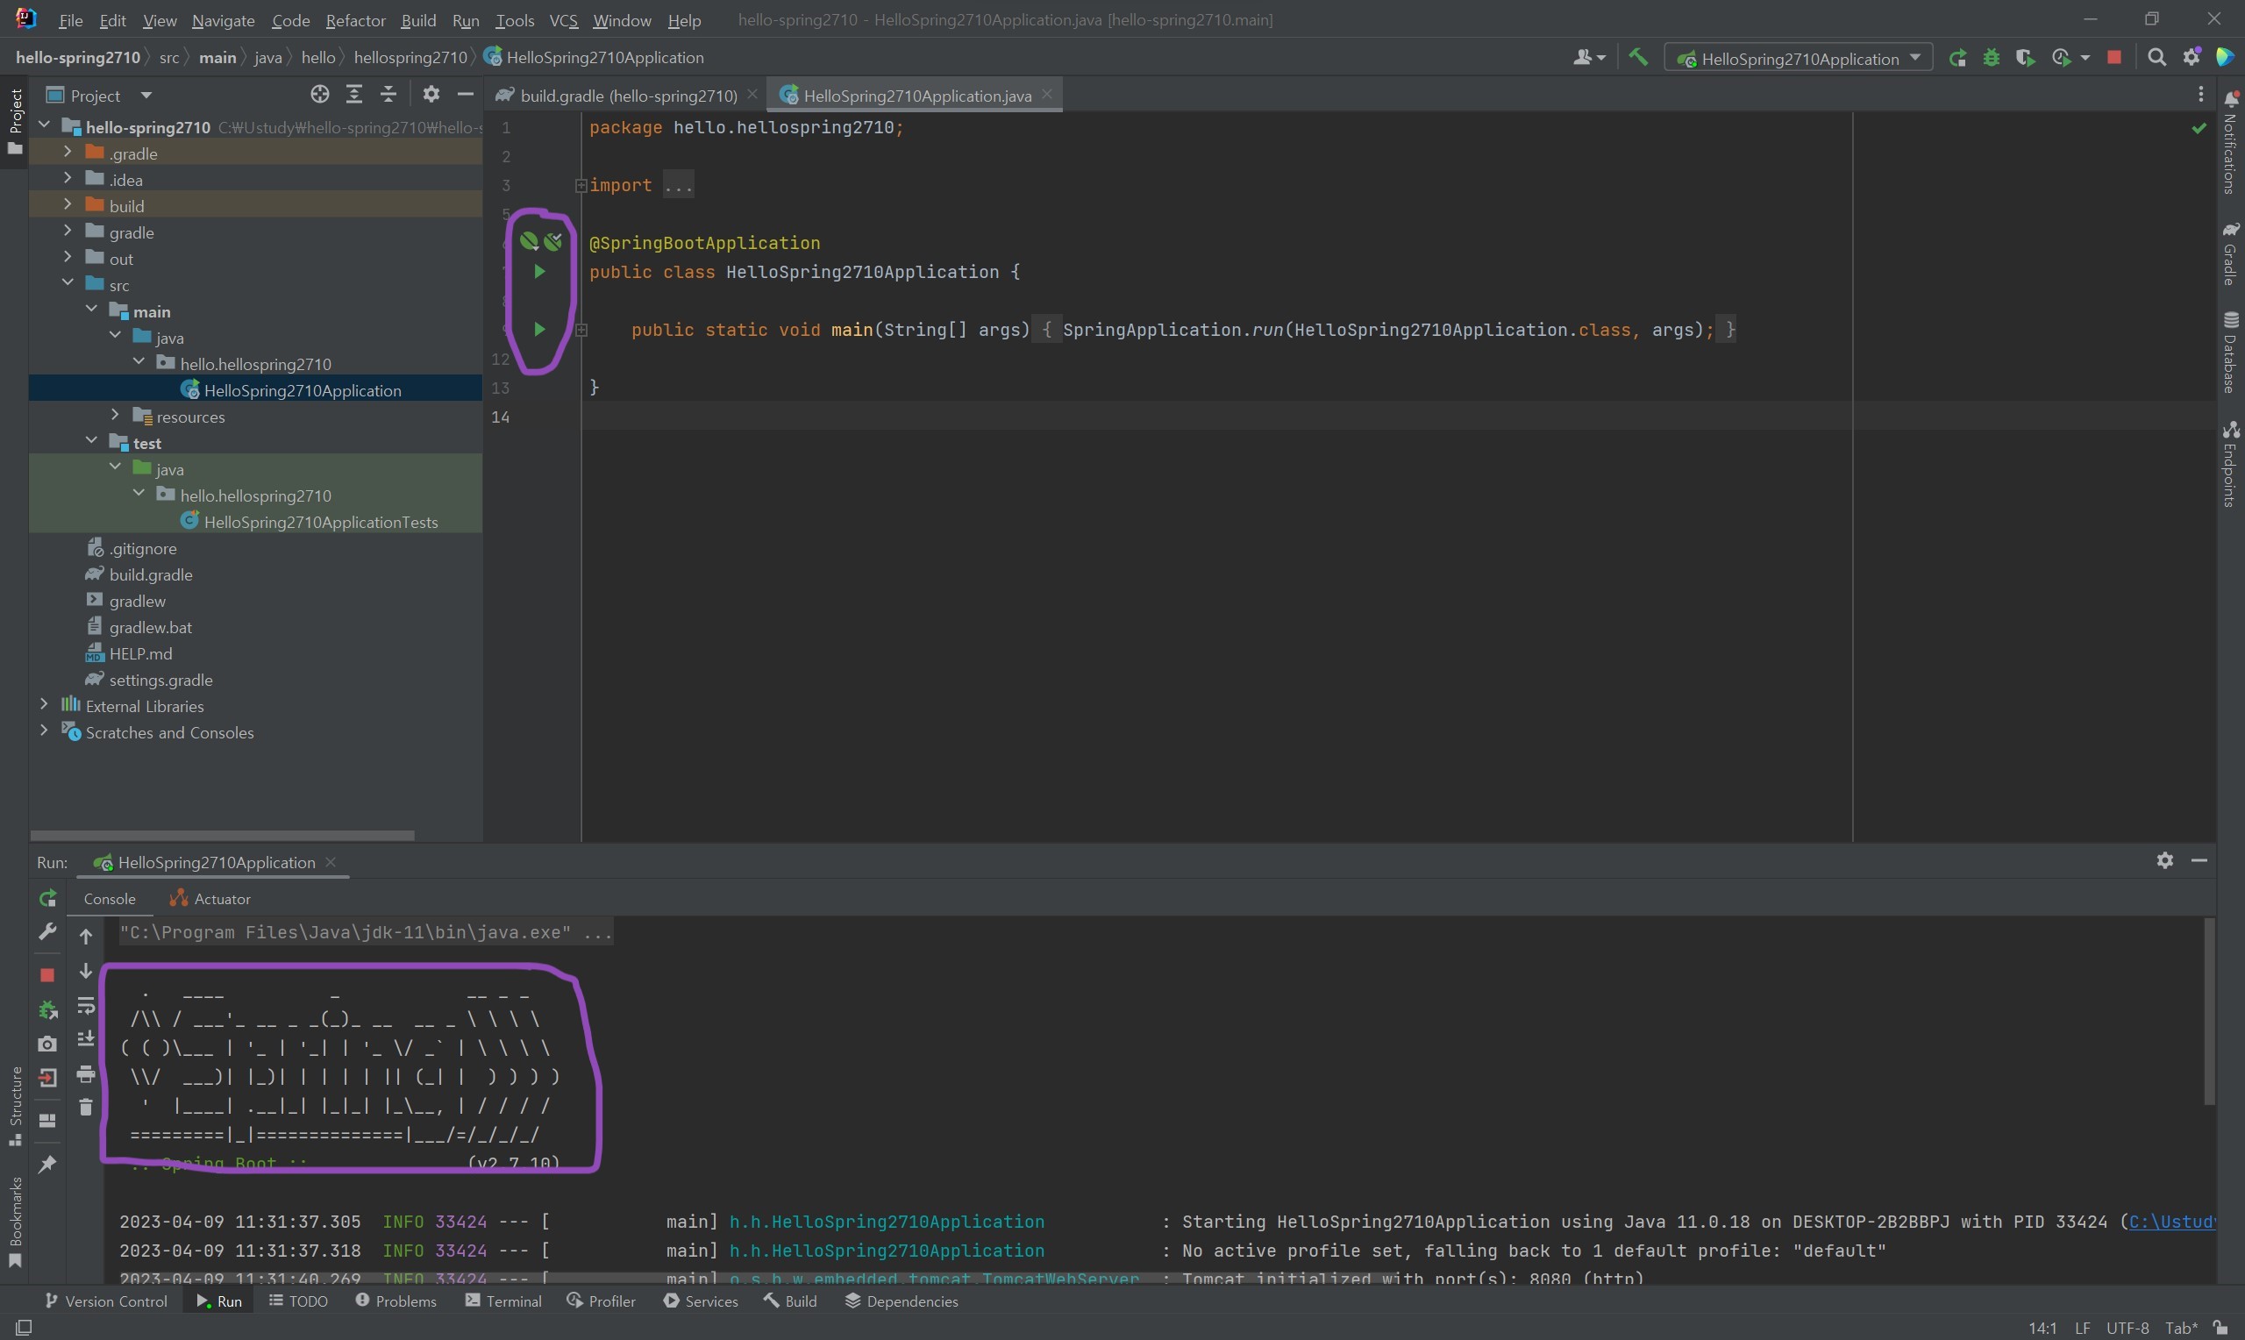The height and width of the screenshot is (1340, 2245).
Task: Click the Select Opened File crosshair icon
Action: [x=319, y=95]
